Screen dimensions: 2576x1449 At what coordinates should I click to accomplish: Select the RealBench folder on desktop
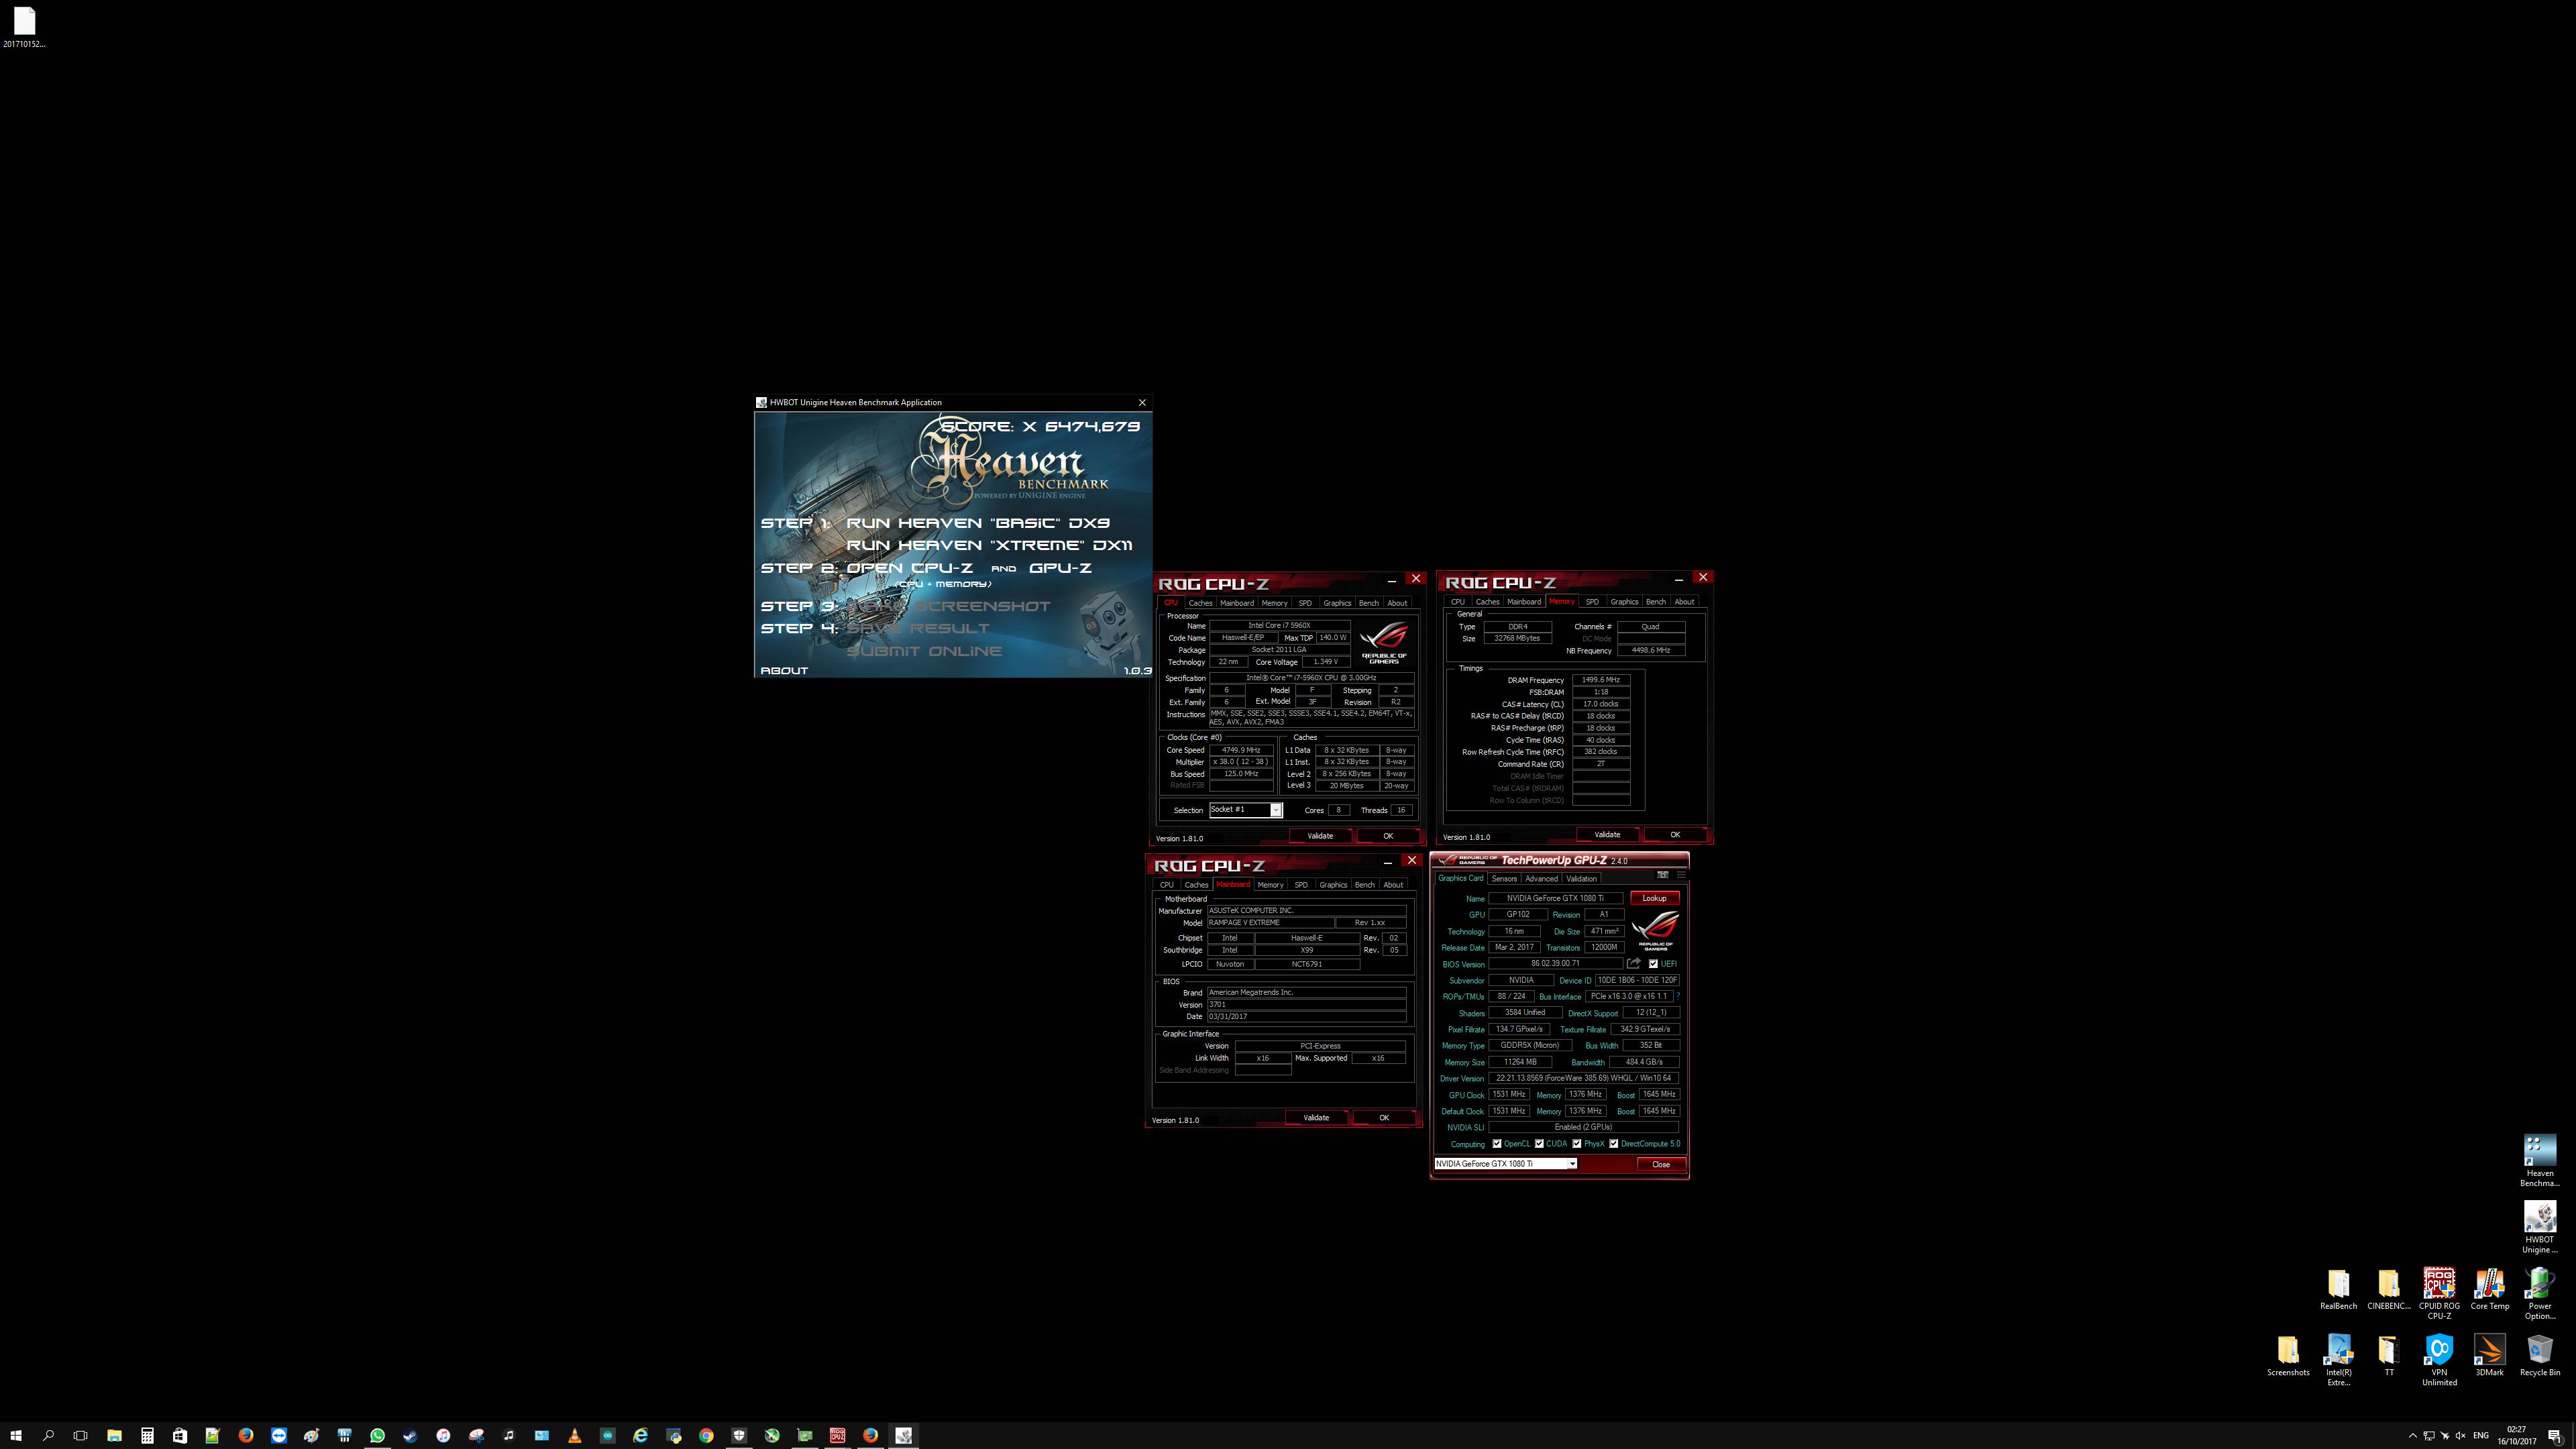pyautogui.click(x=2338, y=1289)
